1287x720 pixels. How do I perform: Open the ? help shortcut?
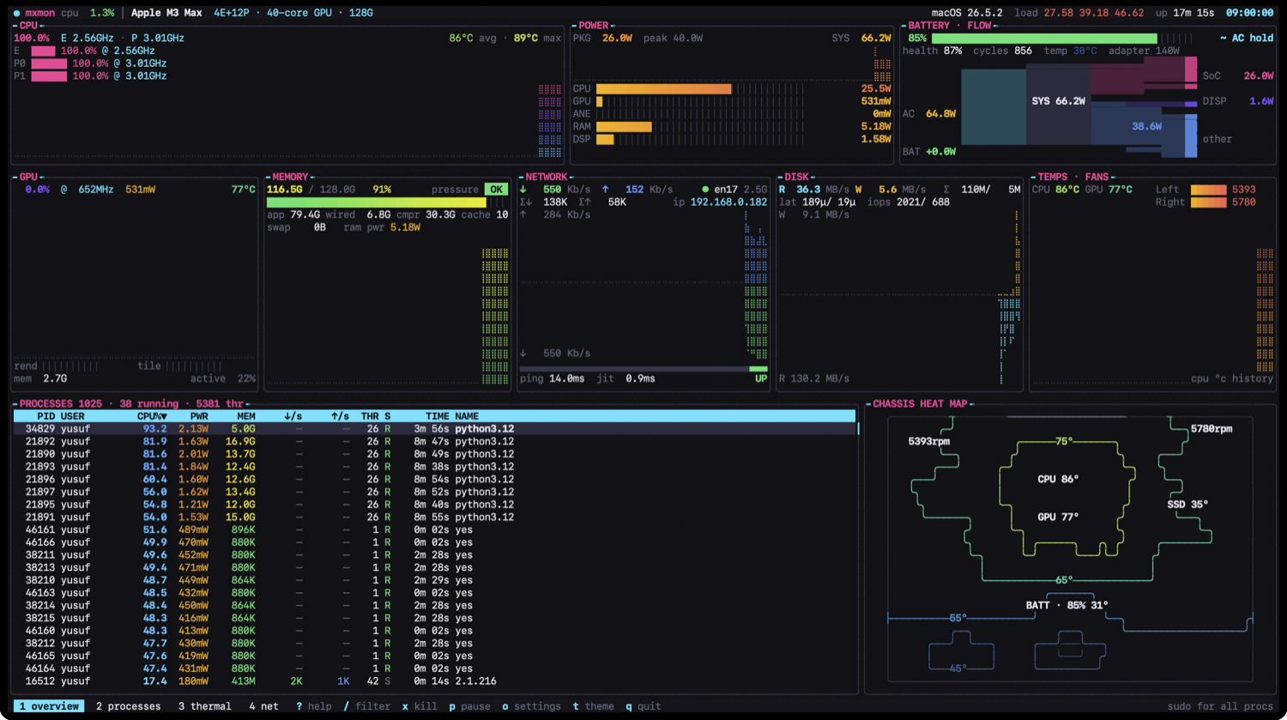click(314, 706)
